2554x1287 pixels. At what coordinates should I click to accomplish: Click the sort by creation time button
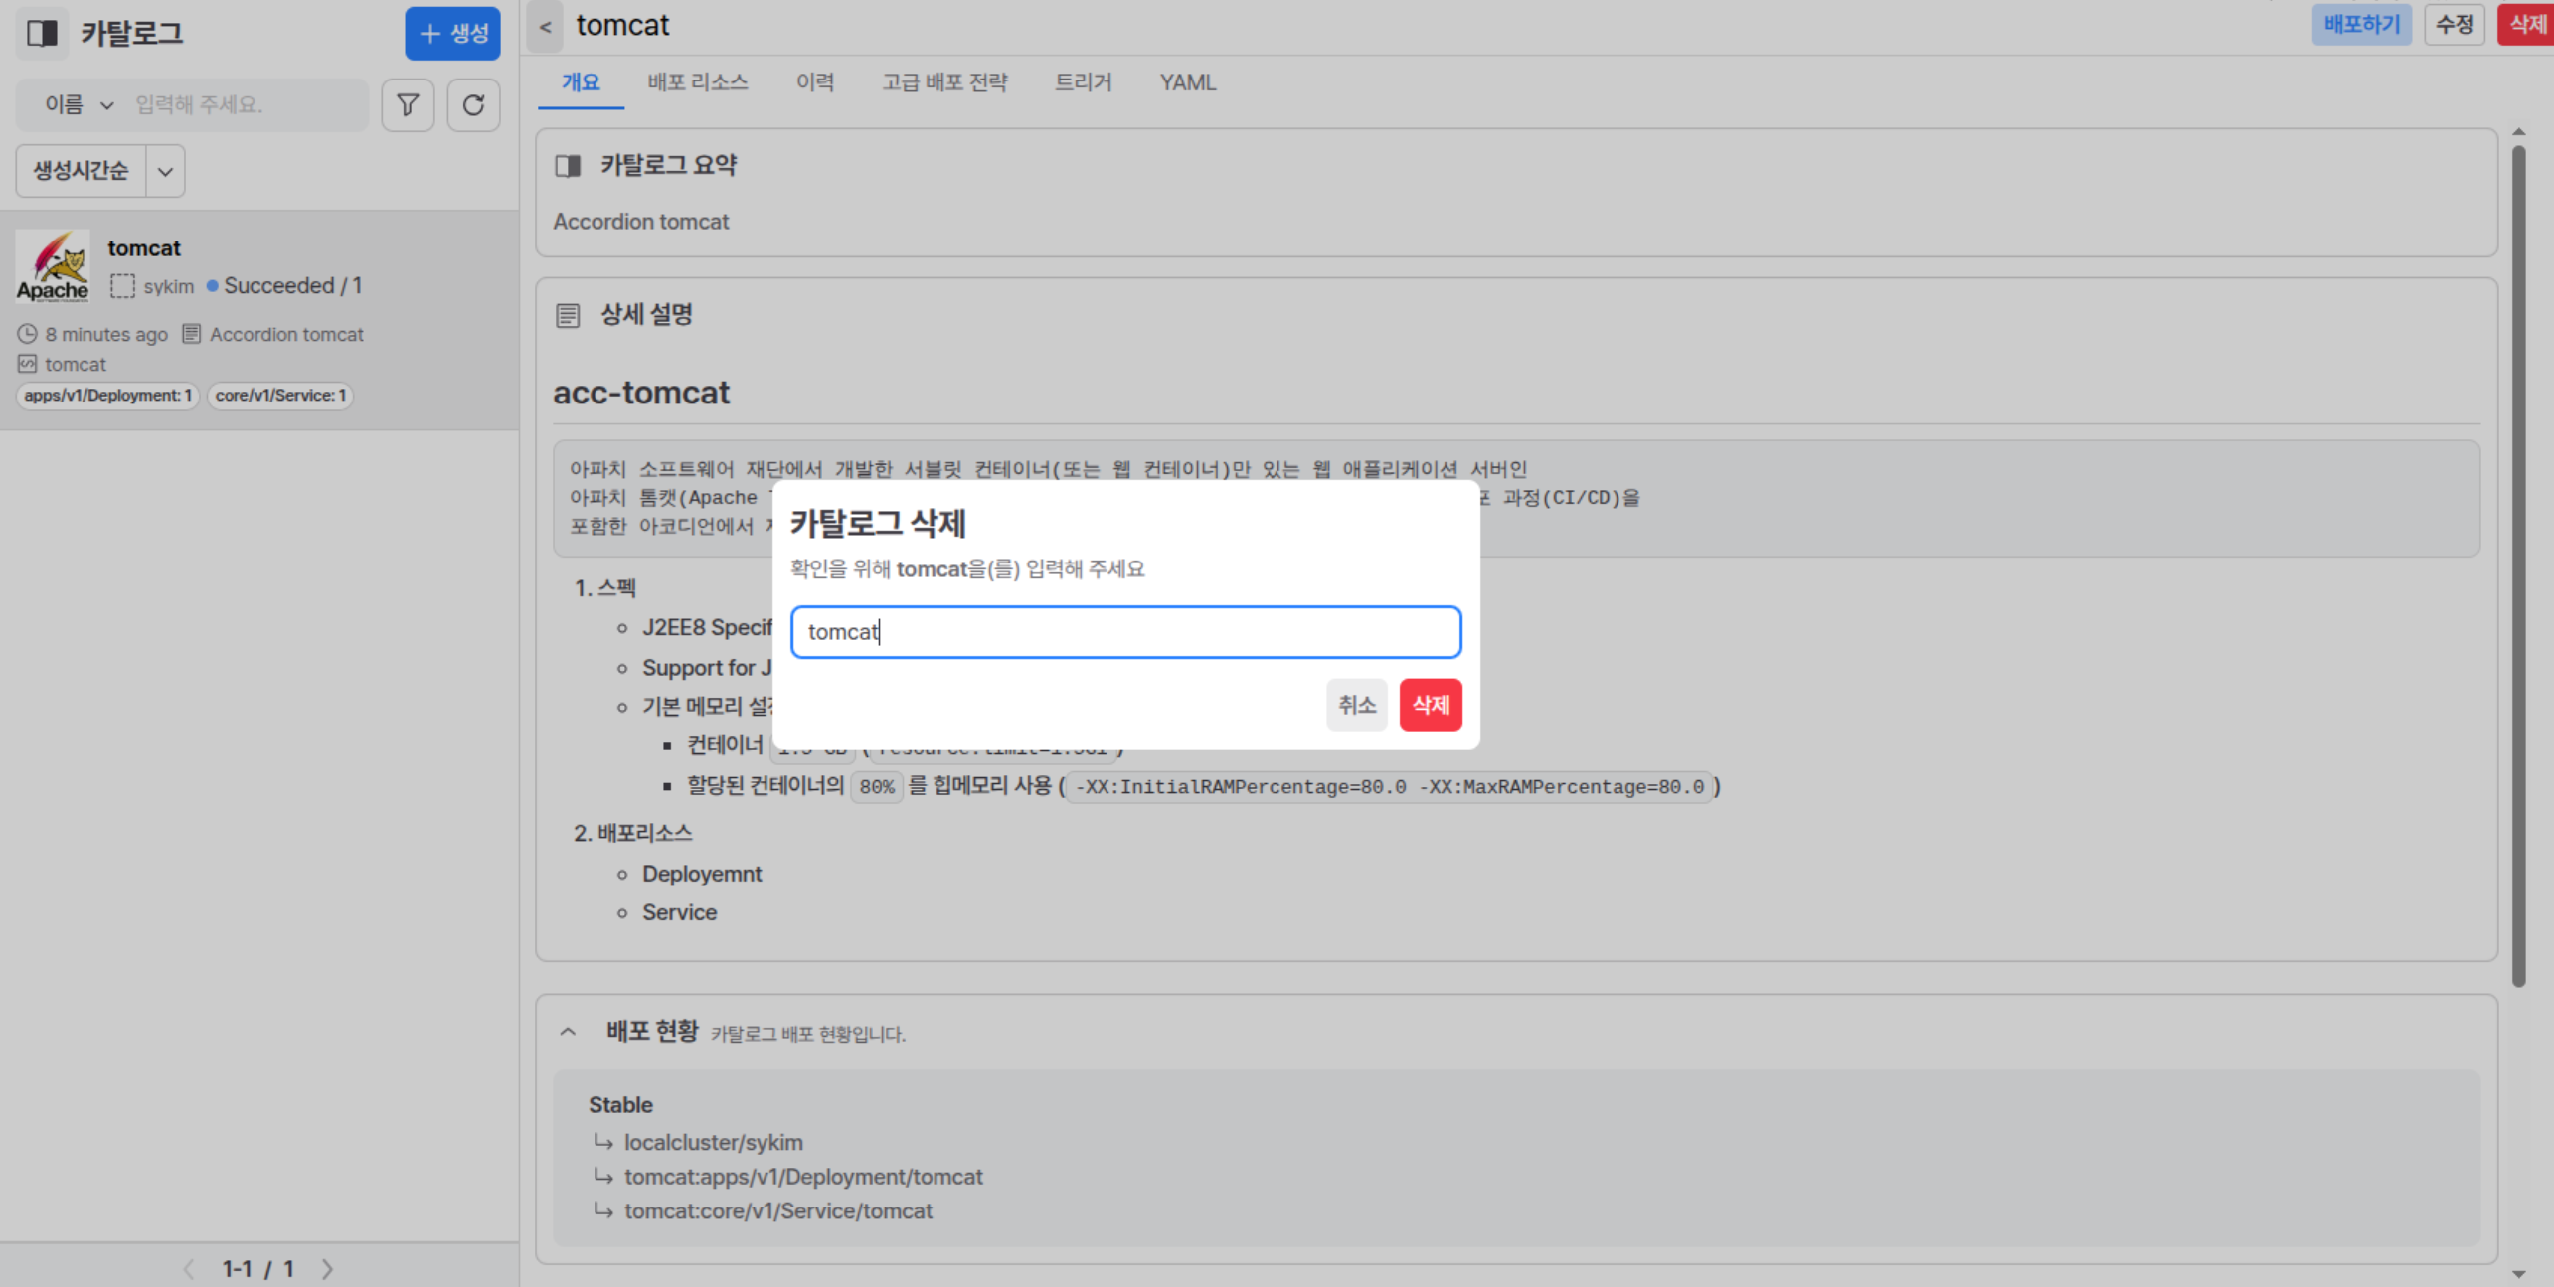pyautogui.click(x=81, y=171)
